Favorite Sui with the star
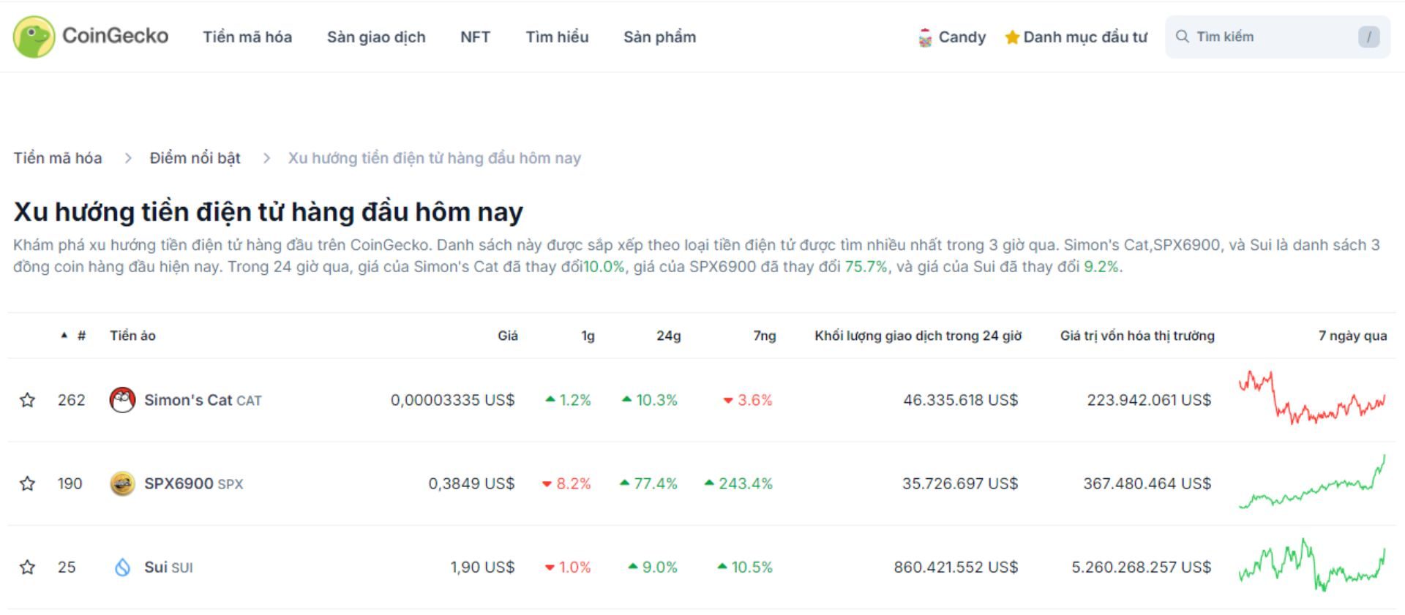 pyautogui.click(x=27, y=567)
